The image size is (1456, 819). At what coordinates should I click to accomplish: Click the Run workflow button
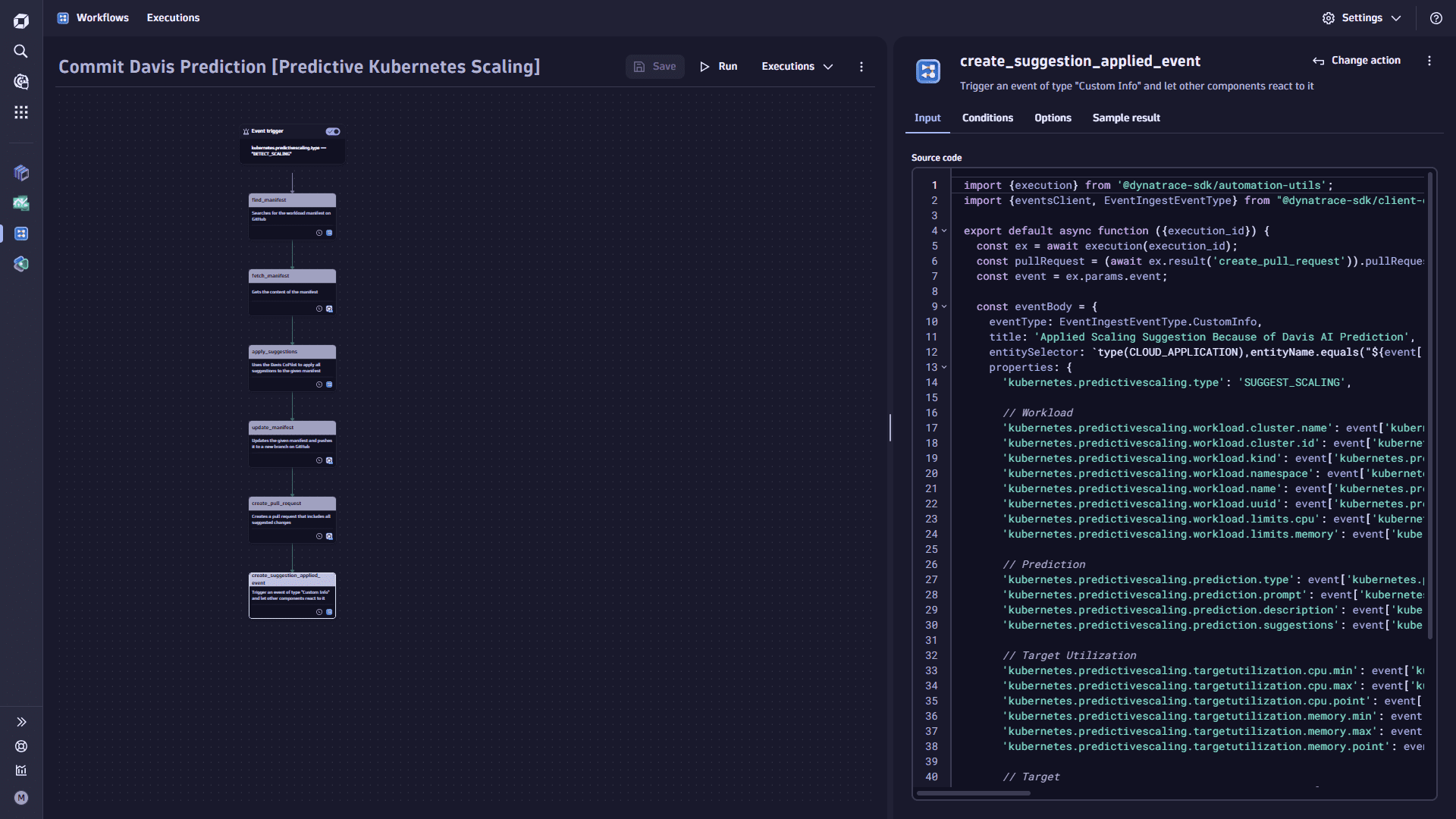pos(718,67)
